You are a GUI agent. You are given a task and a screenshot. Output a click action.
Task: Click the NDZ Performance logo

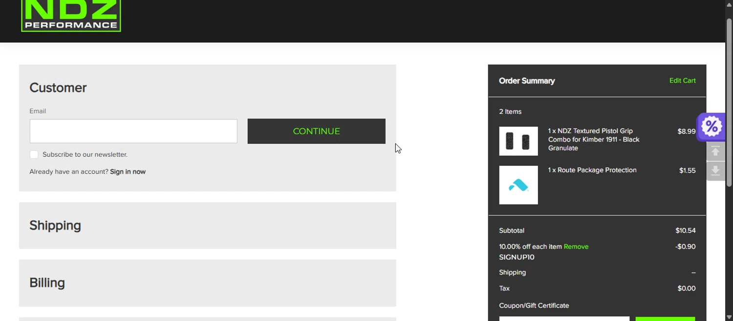71,16
